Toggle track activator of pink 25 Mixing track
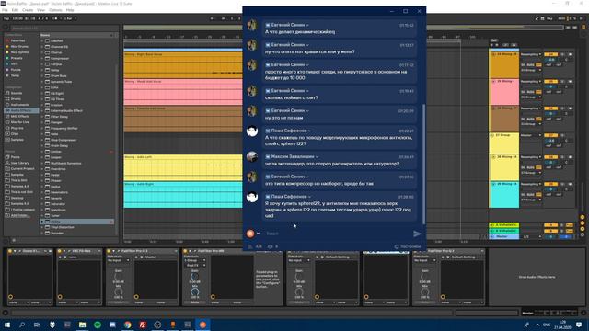 coord(550,82)
